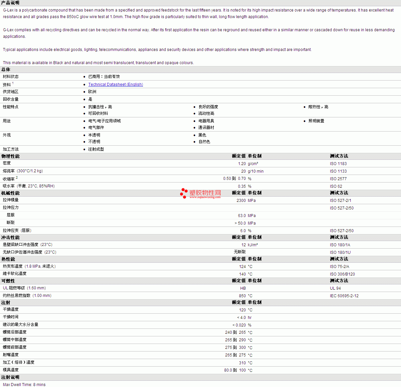This screenshot has width=401, height=387.
Task: Click the UL 阻燃等级 (1.60 mm) row label
Action: [24, 288]
